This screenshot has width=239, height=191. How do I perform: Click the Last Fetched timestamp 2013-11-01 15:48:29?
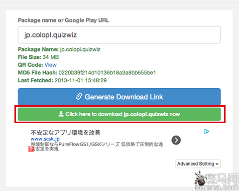(x=81, y=80)
